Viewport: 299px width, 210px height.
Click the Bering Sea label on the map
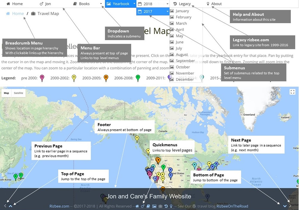coord(76,139)
